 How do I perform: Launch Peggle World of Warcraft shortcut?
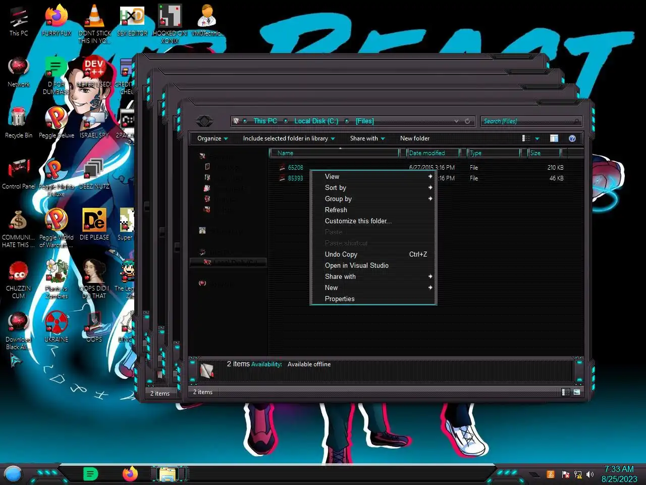[x=56, y=229]
